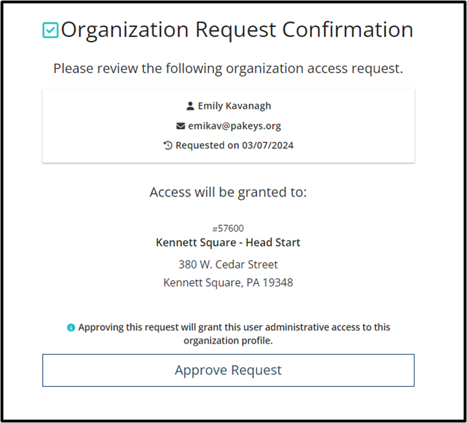The height and width of the screenshot is (423, 467).
Task: Select the requester name Emily Kavanagh
Action: (235, 106)
